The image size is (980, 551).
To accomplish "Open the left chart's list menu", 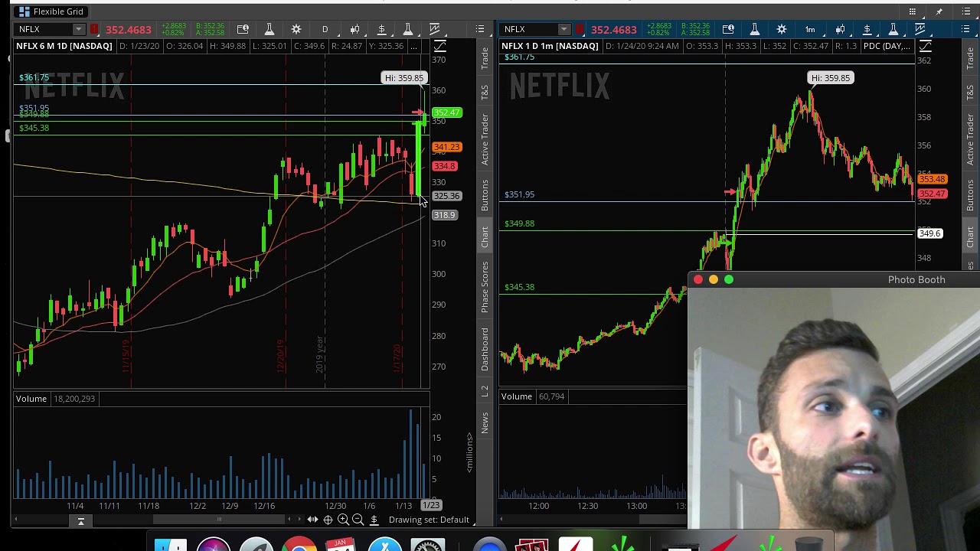I will 480,29.
